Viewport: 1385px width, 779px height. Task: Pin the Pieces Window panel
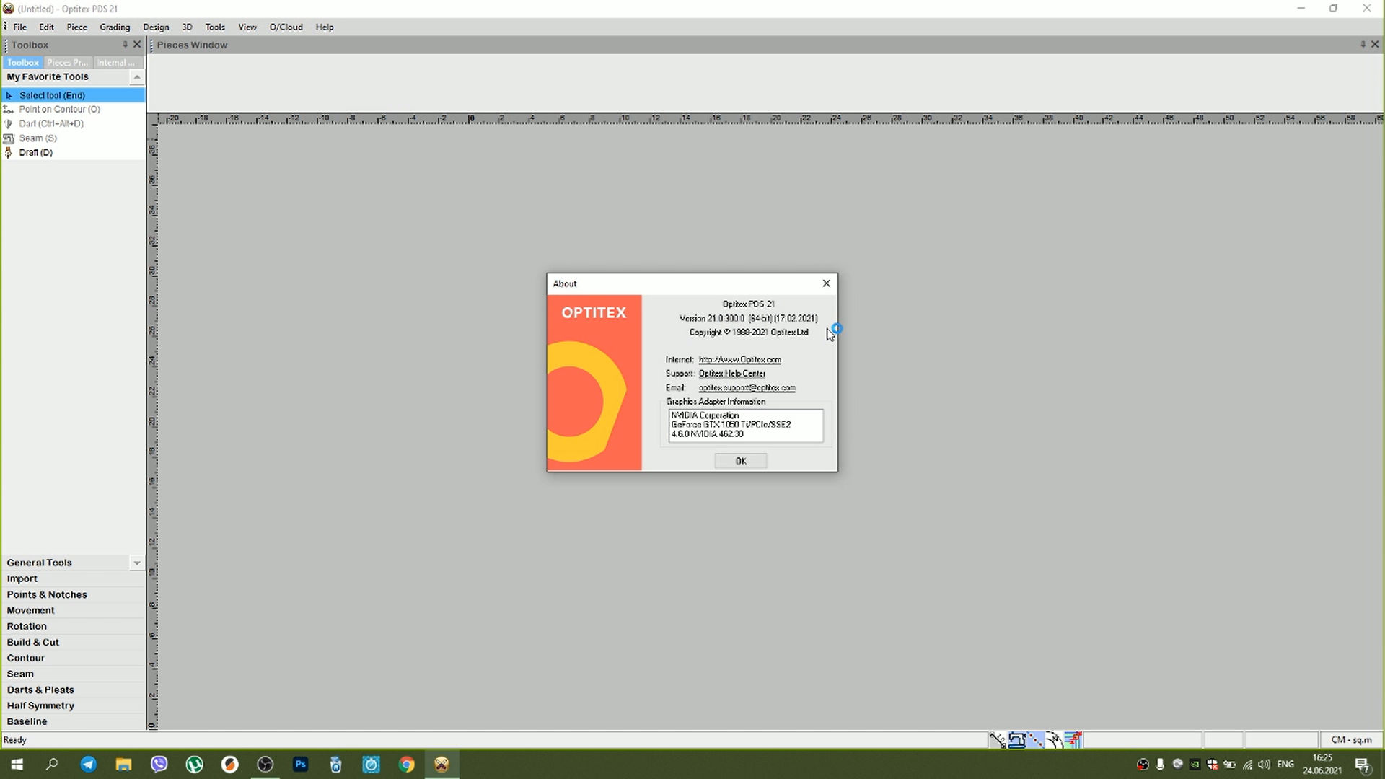coord(1363,45)
